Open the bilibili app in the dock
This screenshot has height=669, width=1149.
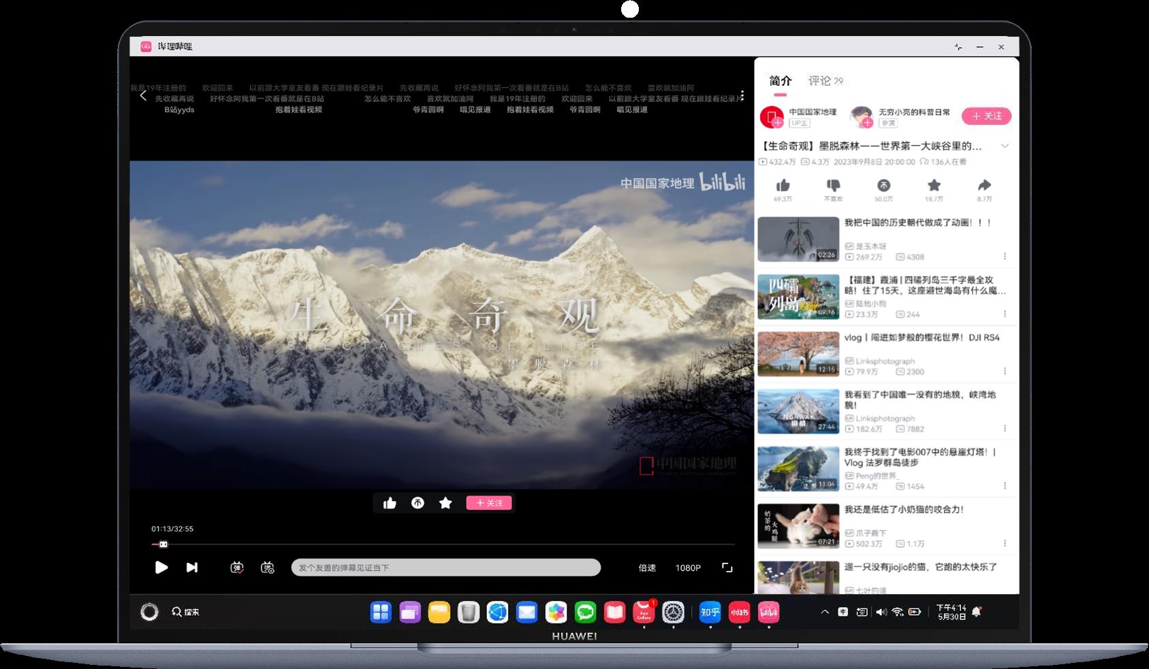pos(769,613)
